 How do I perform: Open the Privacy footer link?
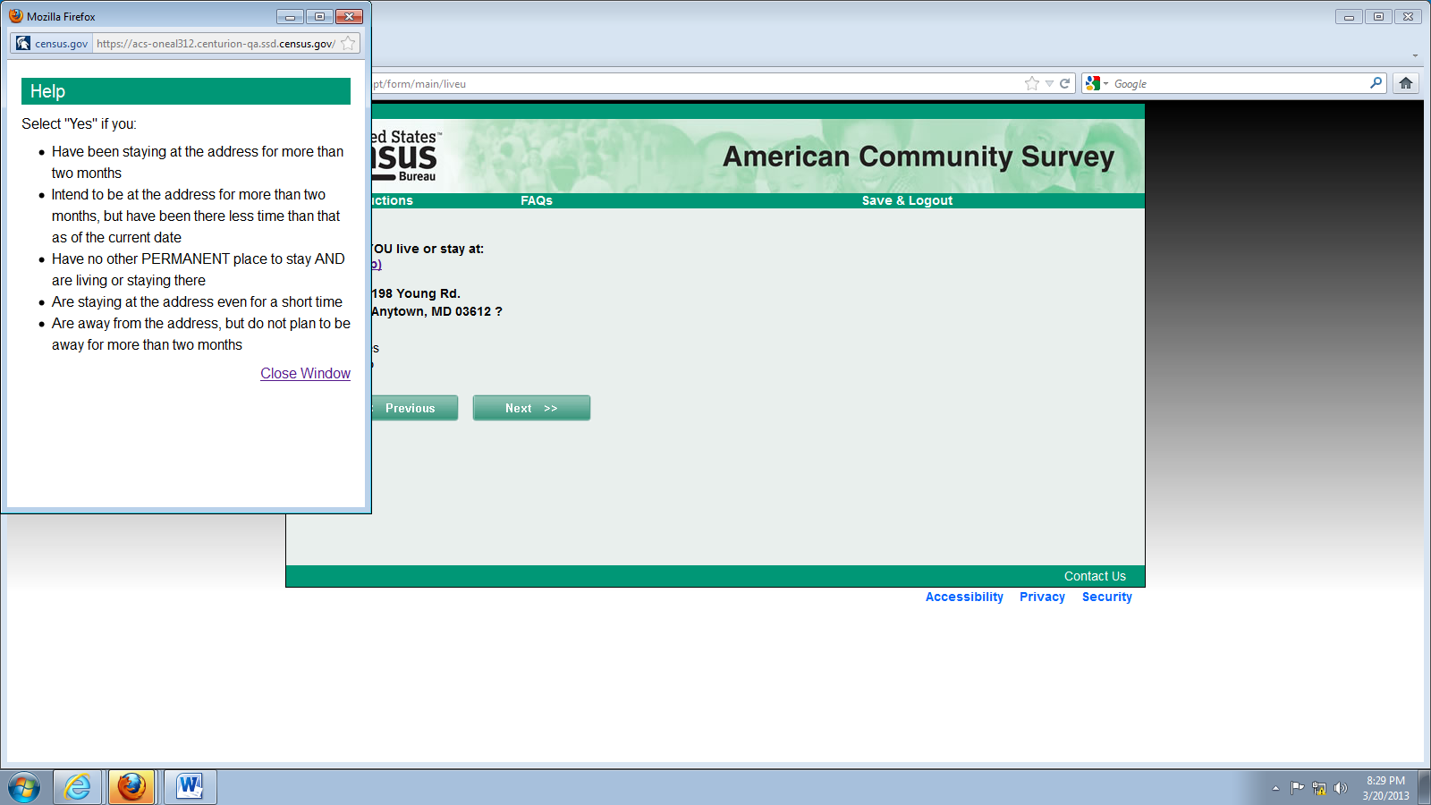point(1042,597)
